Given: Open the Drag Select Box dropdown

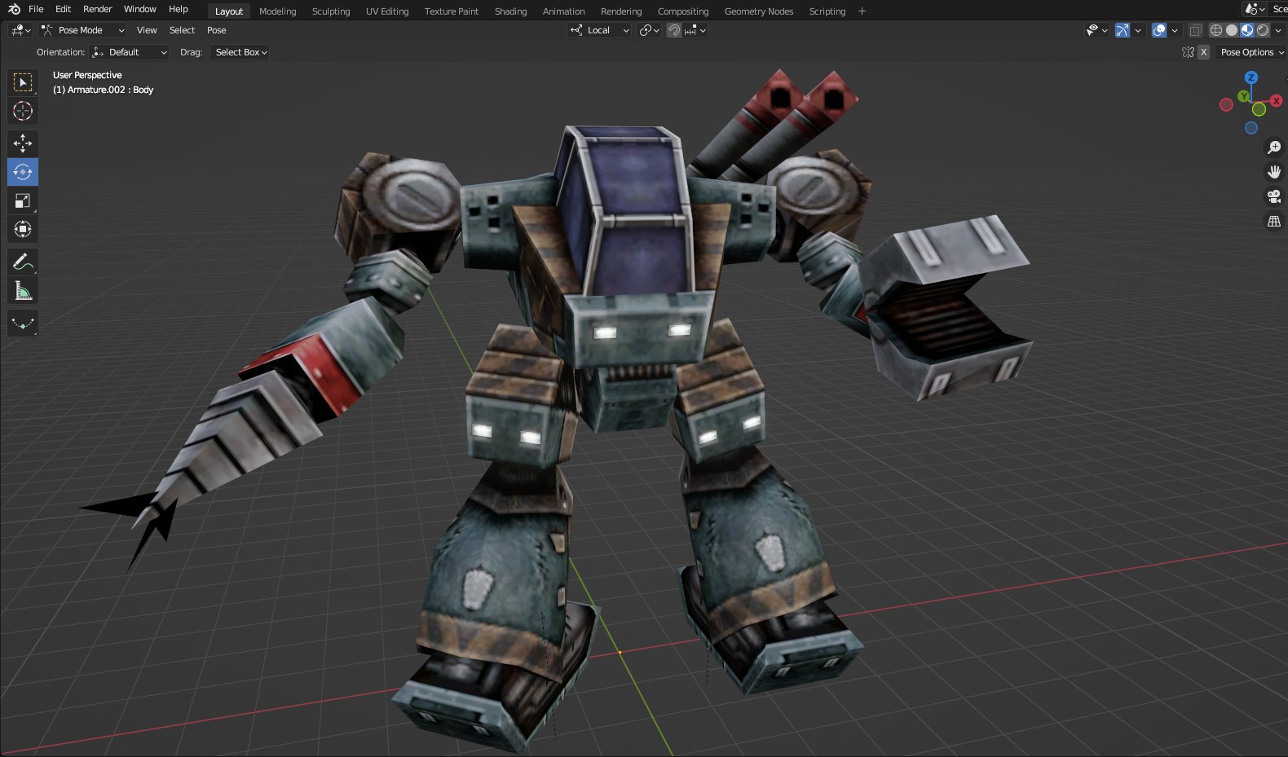Looking at the screenshot, I should pyautogui.click(x=240, y=52).
